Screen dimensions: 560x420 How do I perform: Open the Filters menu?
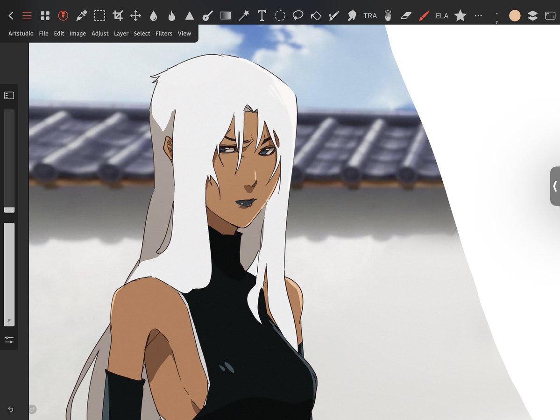[164, 34]
